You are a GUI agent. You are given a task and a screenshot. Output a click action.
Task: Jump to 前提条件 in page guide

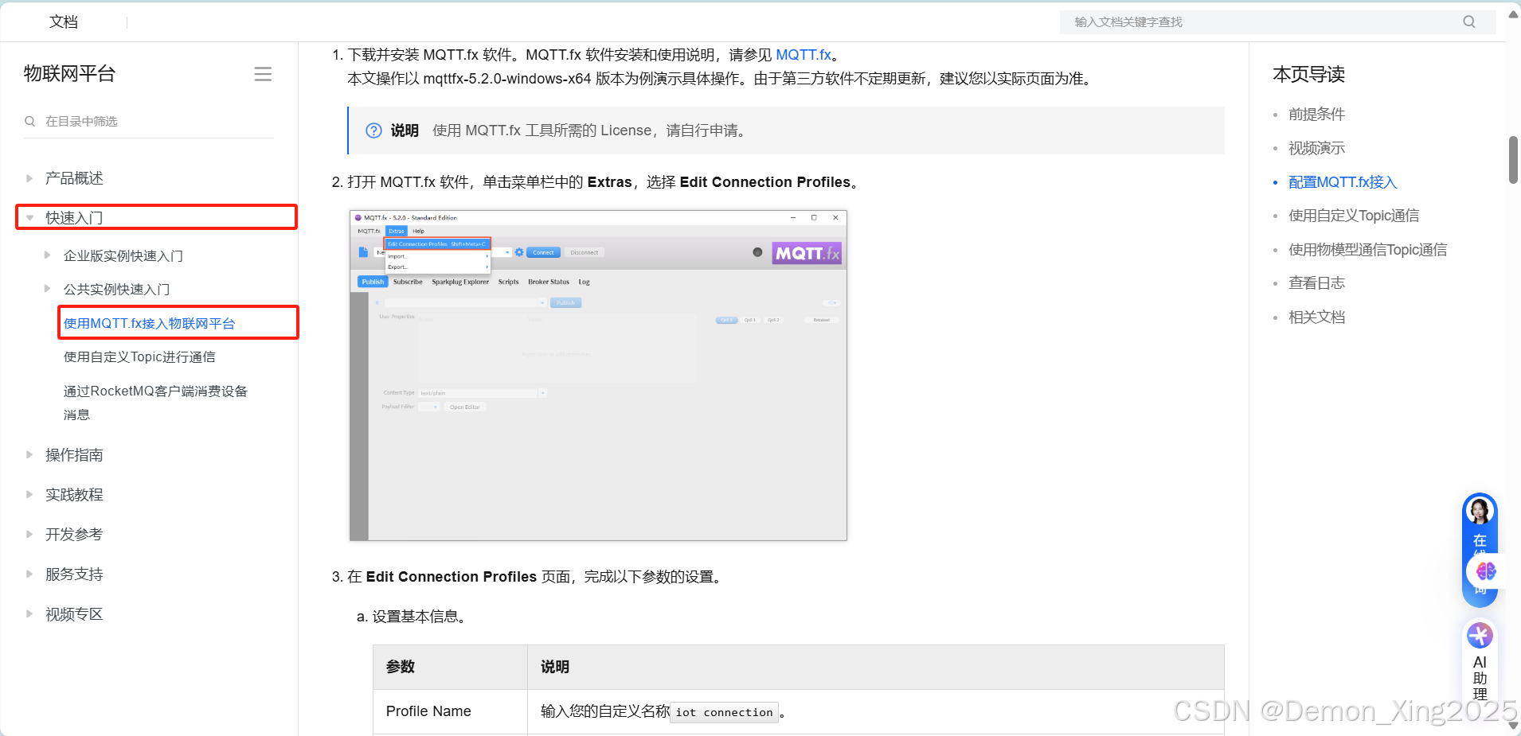click(x=1316, y=114)
